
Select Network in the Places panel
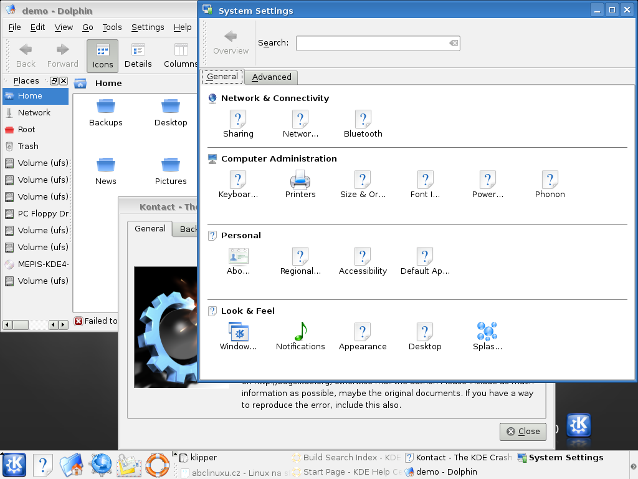pos(36,112)
